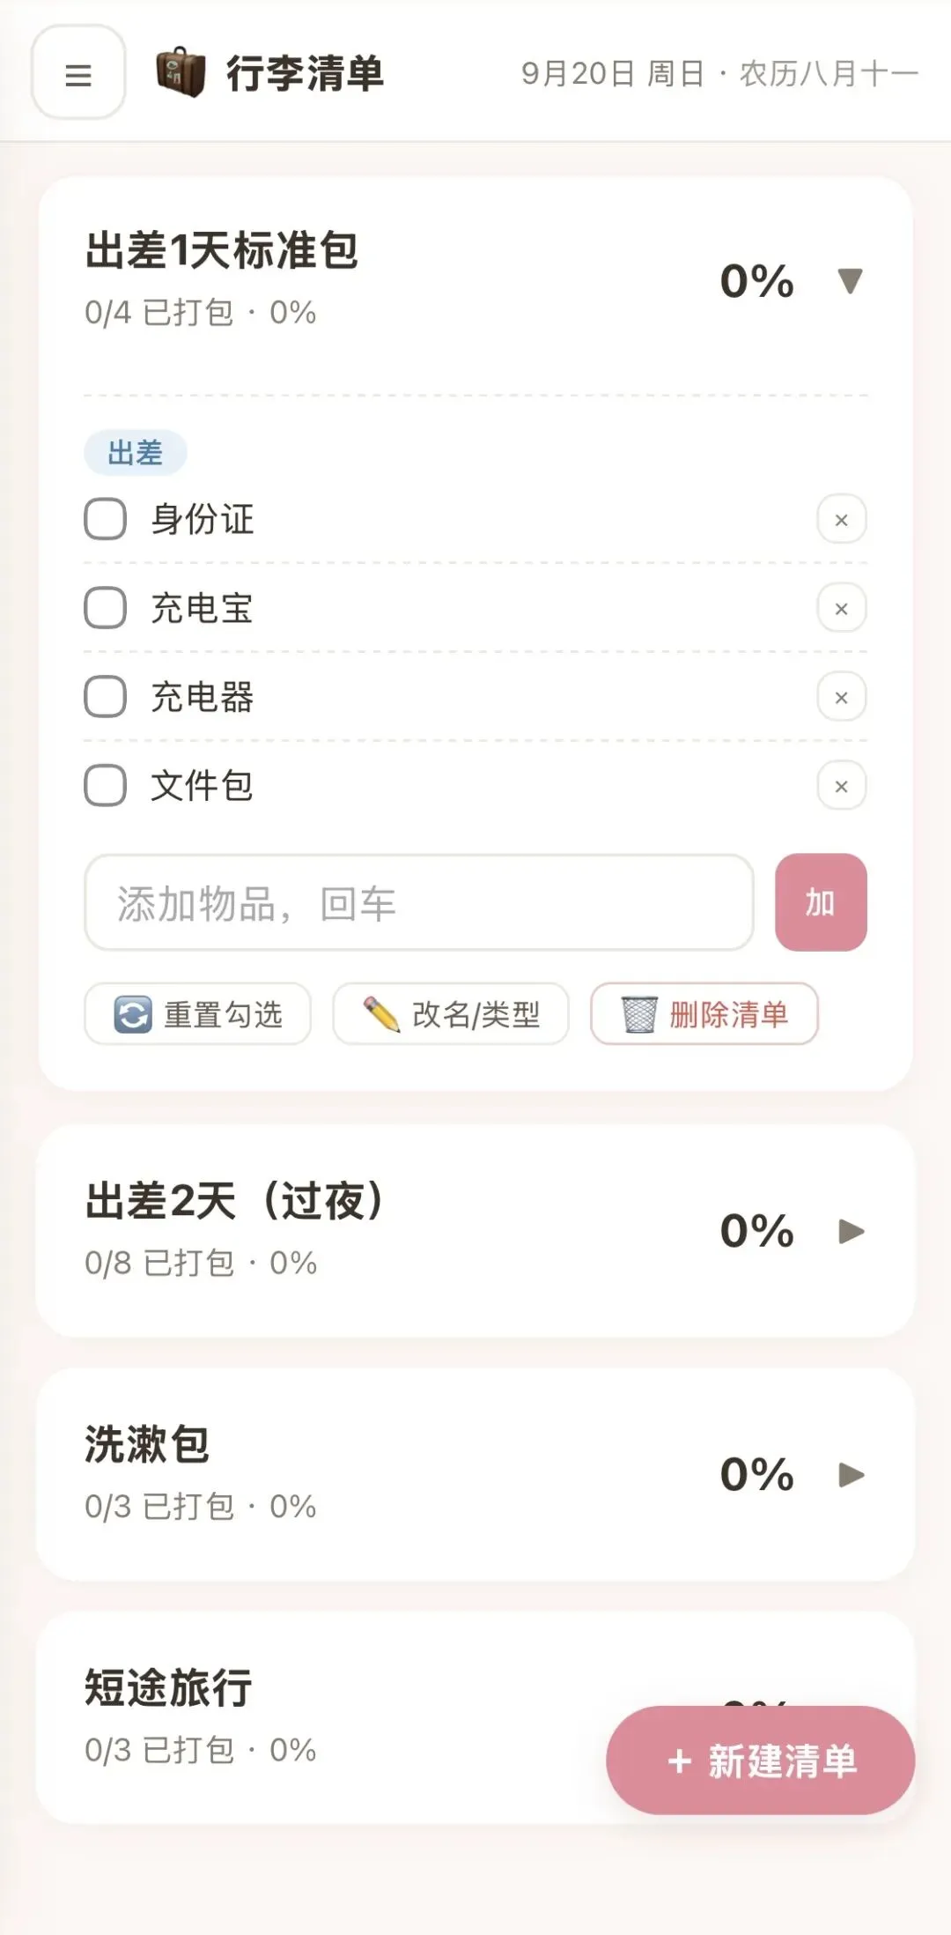Click the 重置勾选 reset button

[x=198, y=1014]
